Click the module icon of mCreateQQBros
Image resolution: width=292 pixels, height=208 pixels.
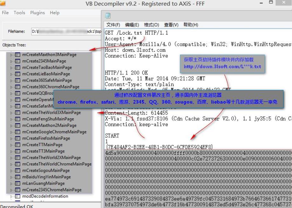17,93
